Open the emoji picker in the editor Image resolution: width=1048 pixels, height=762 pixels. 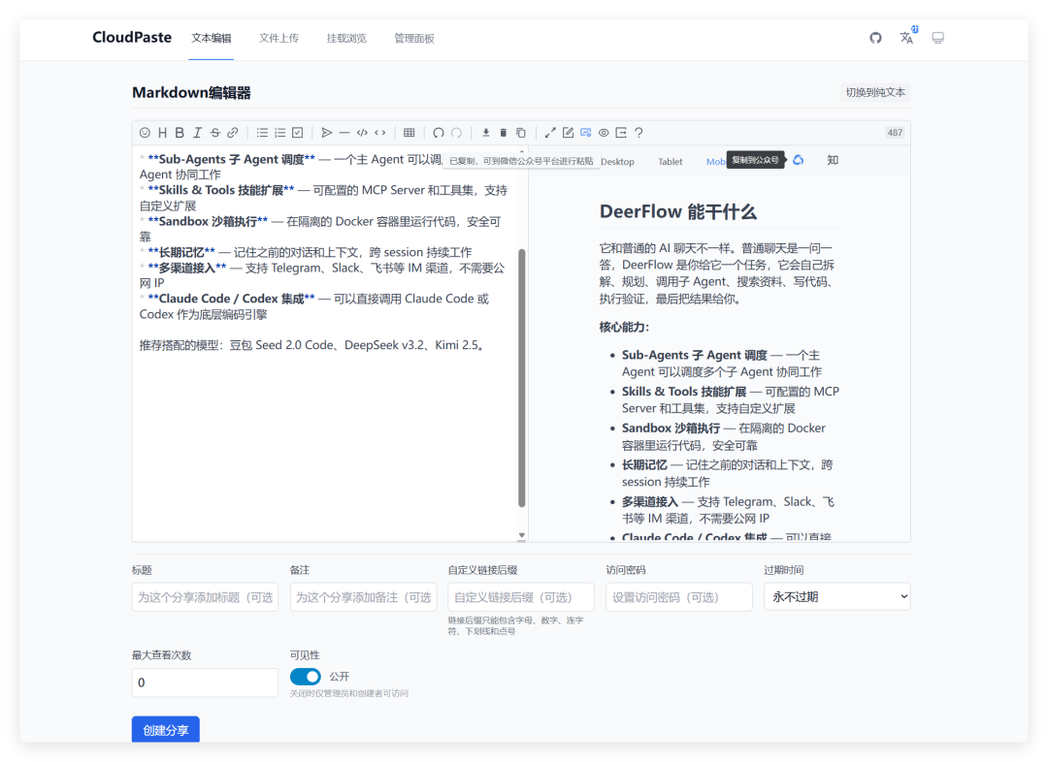146,133
